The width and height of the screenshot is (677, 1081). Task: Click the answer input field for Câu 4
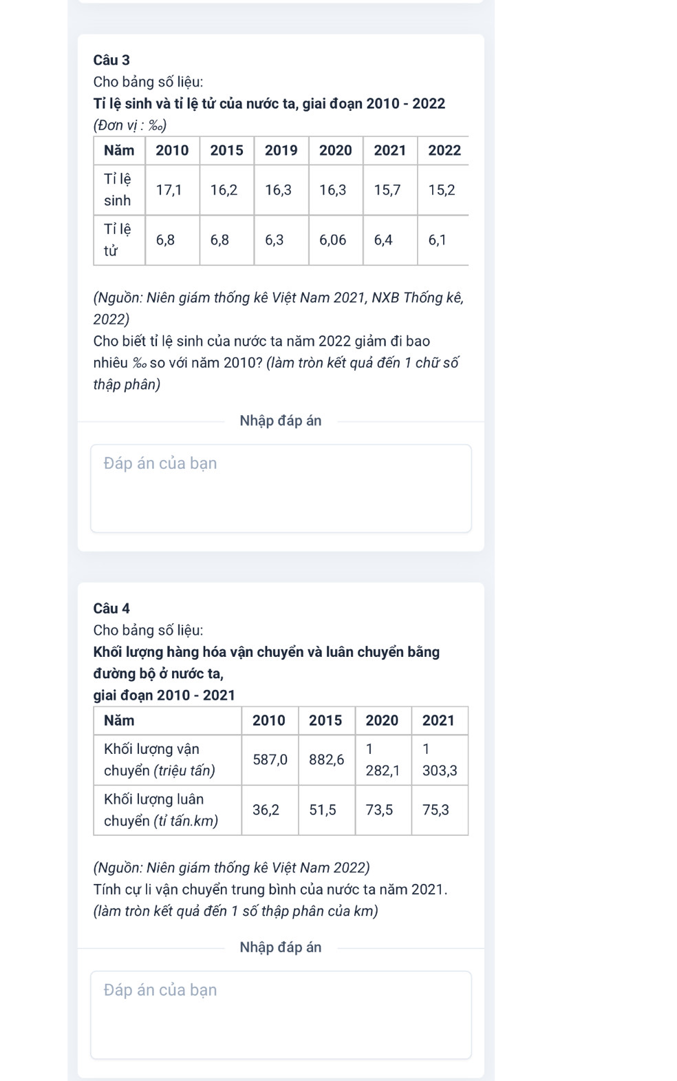click(x=281, y=1015)
